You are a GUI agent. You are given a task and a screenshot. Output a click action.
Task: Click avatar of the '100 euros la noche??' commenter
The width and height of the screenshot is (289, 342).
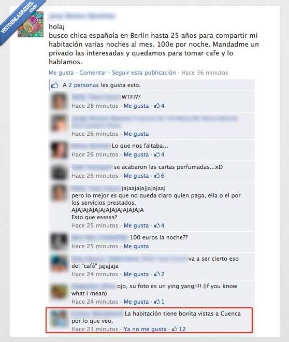59,241
